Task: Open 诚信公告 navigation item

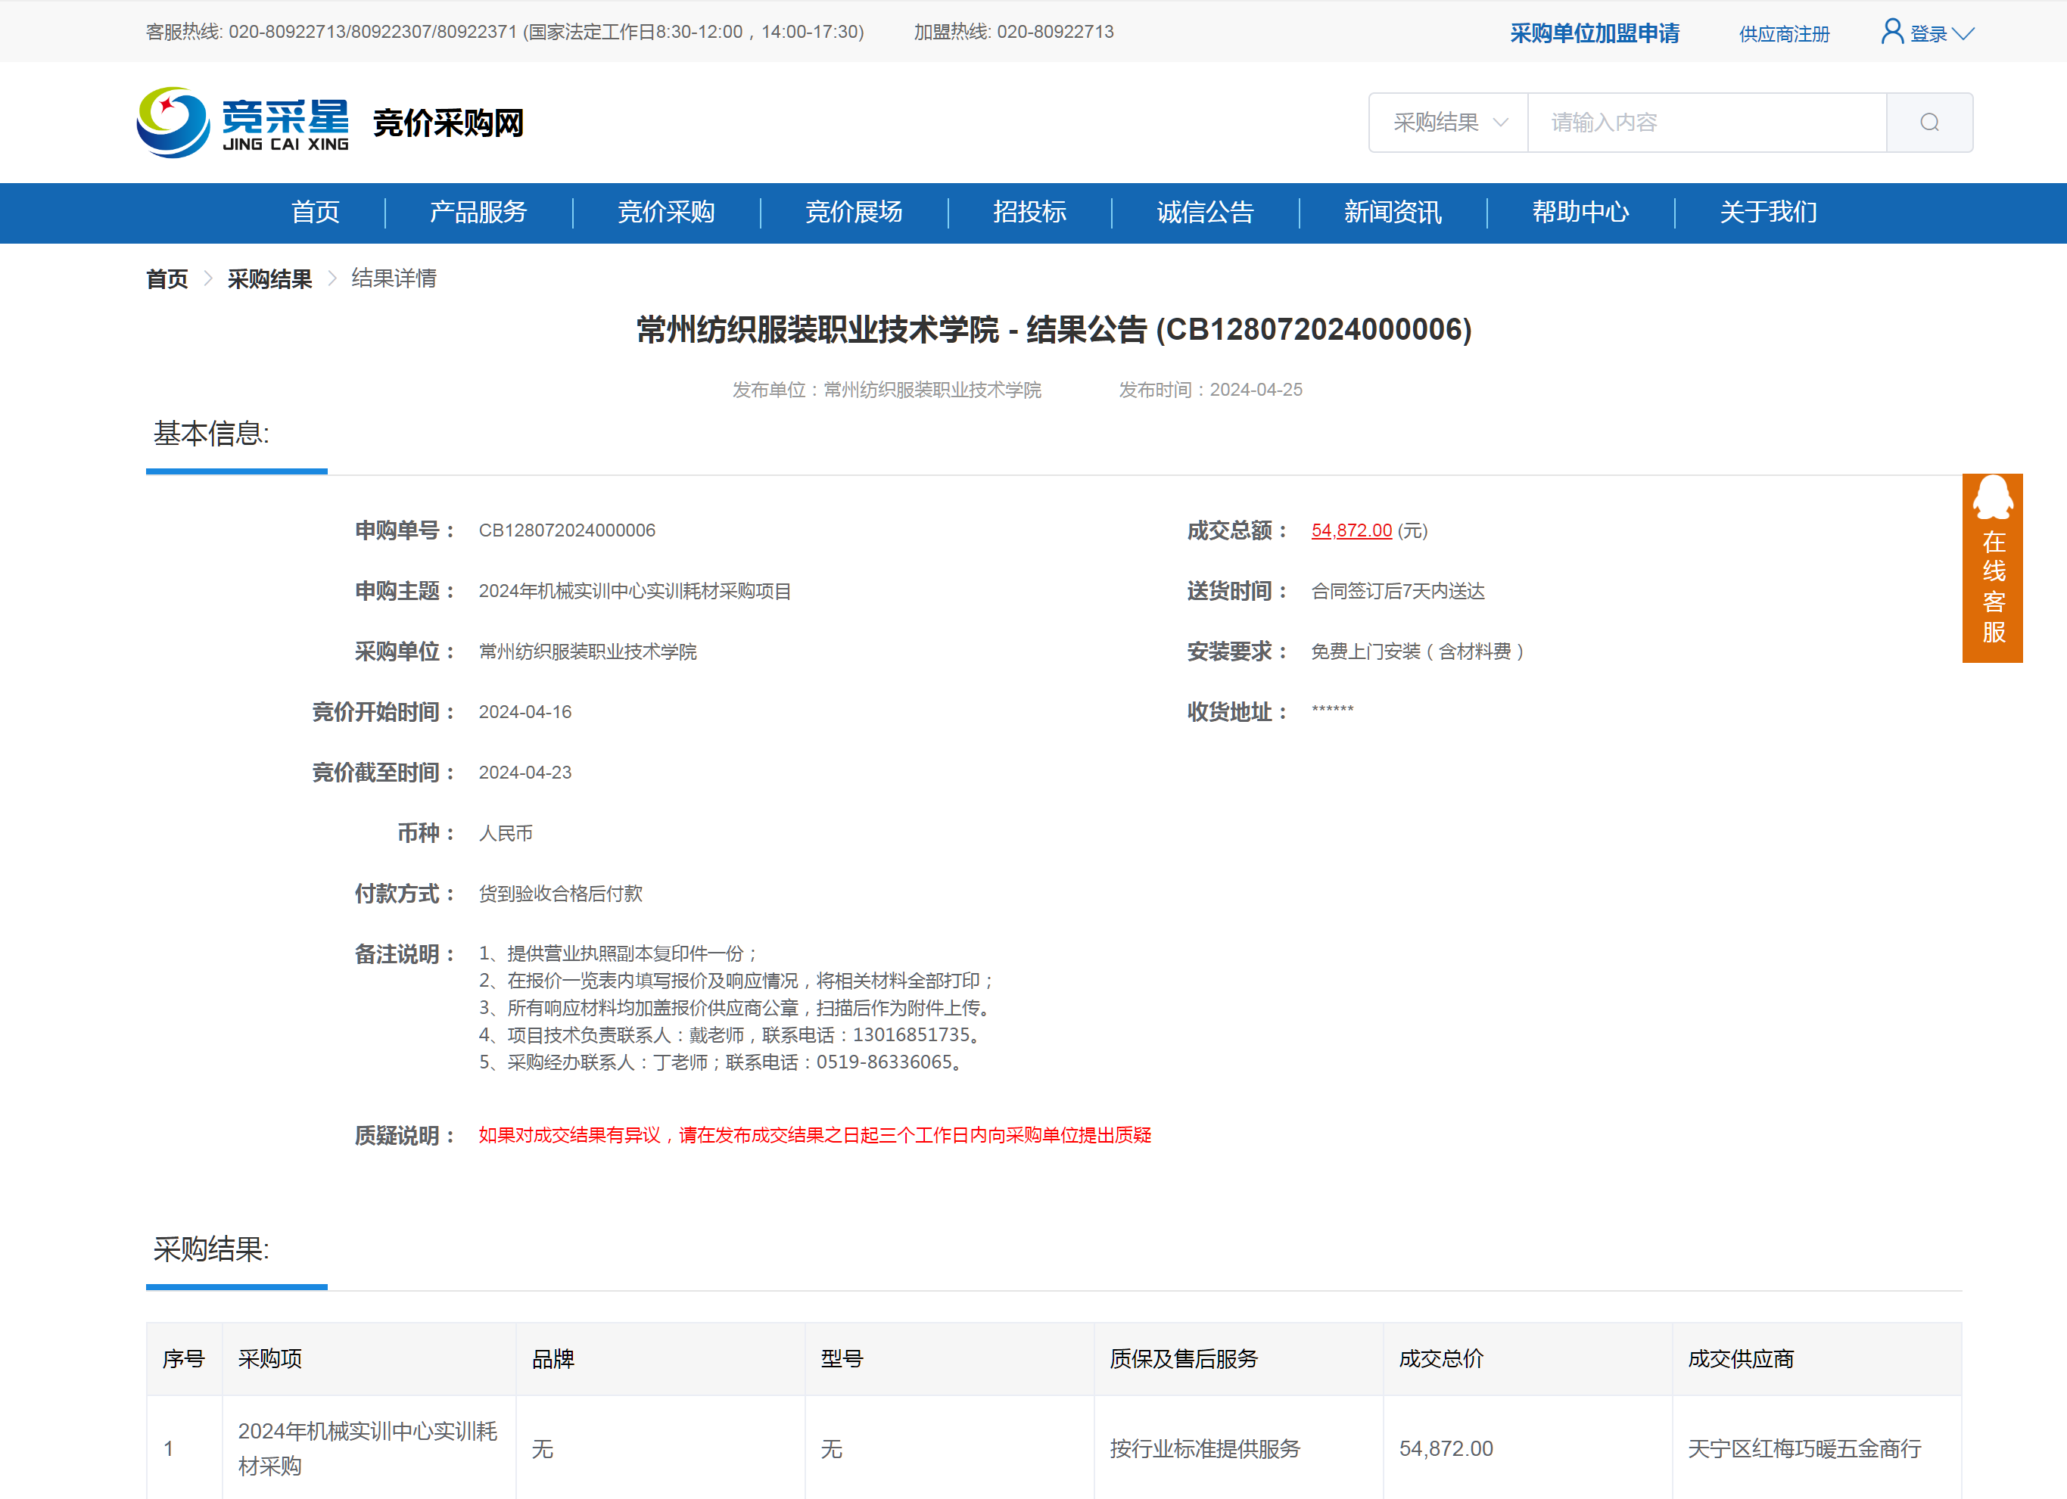Action: click(1205, 213)
